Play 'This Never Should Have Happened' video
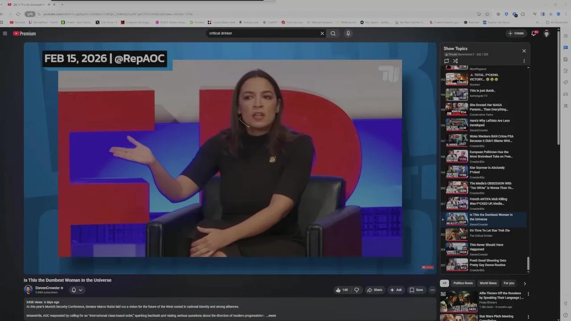This screenshot has height=321, width=571. [484, 249]
